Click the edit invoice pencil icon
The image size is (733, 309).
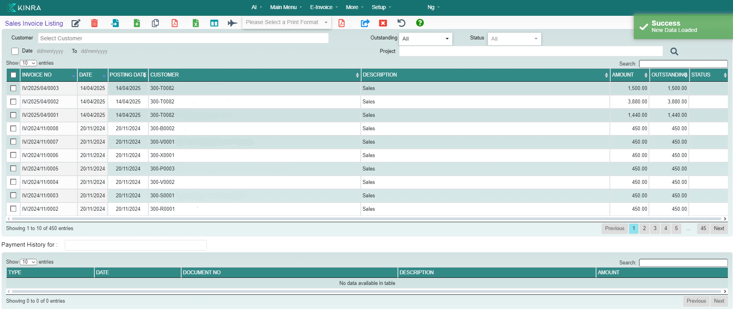pos(76,23)
